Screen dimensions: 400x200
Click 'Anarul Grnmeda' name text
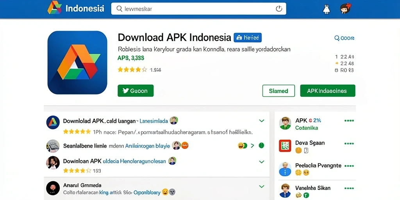point(82,185)
